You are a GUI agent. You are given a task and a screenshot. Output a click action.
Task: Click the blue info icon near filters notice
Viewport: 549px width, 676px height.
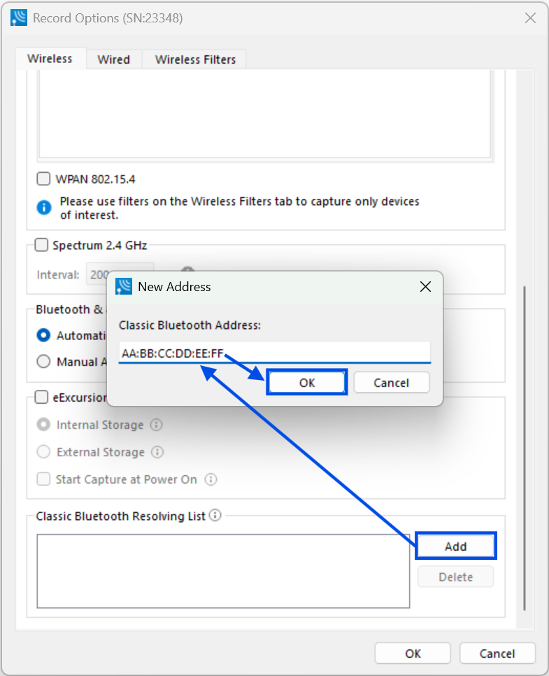[44, 207]
